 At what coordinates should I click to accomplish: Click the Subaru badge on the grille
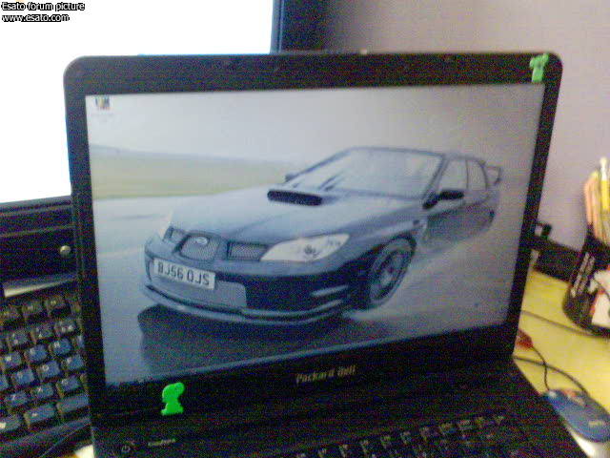point(199,239)
